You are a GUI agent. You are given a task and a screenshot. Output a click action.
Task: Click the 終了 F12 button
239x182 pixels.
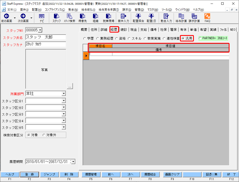[x=231, y=174]
